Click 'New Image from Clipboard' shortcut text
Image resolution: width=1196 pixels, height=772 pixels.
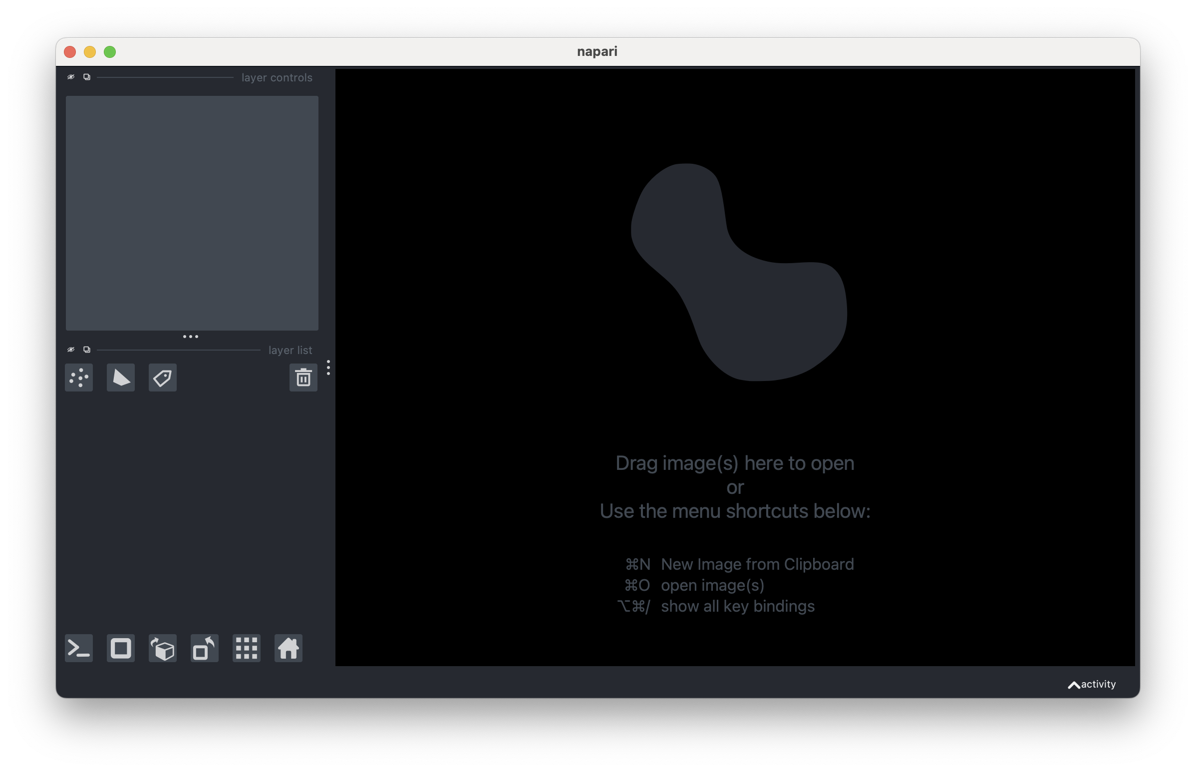click(x=757, y=564)
